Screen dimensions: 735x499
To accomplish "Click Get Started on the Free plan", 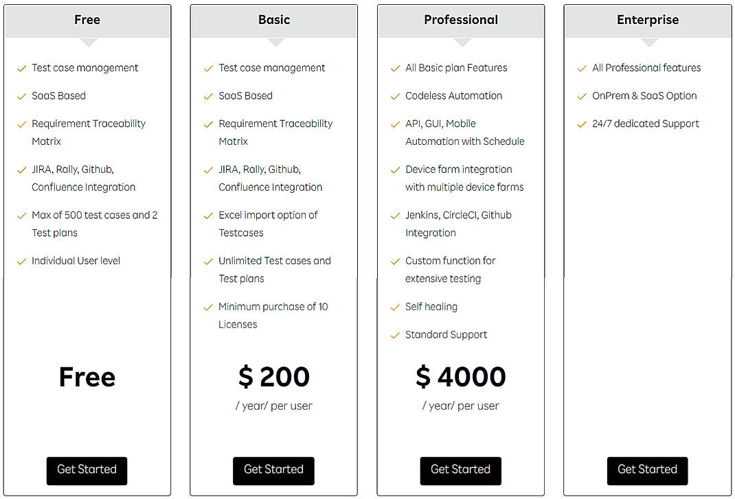I will coord(87,471).
